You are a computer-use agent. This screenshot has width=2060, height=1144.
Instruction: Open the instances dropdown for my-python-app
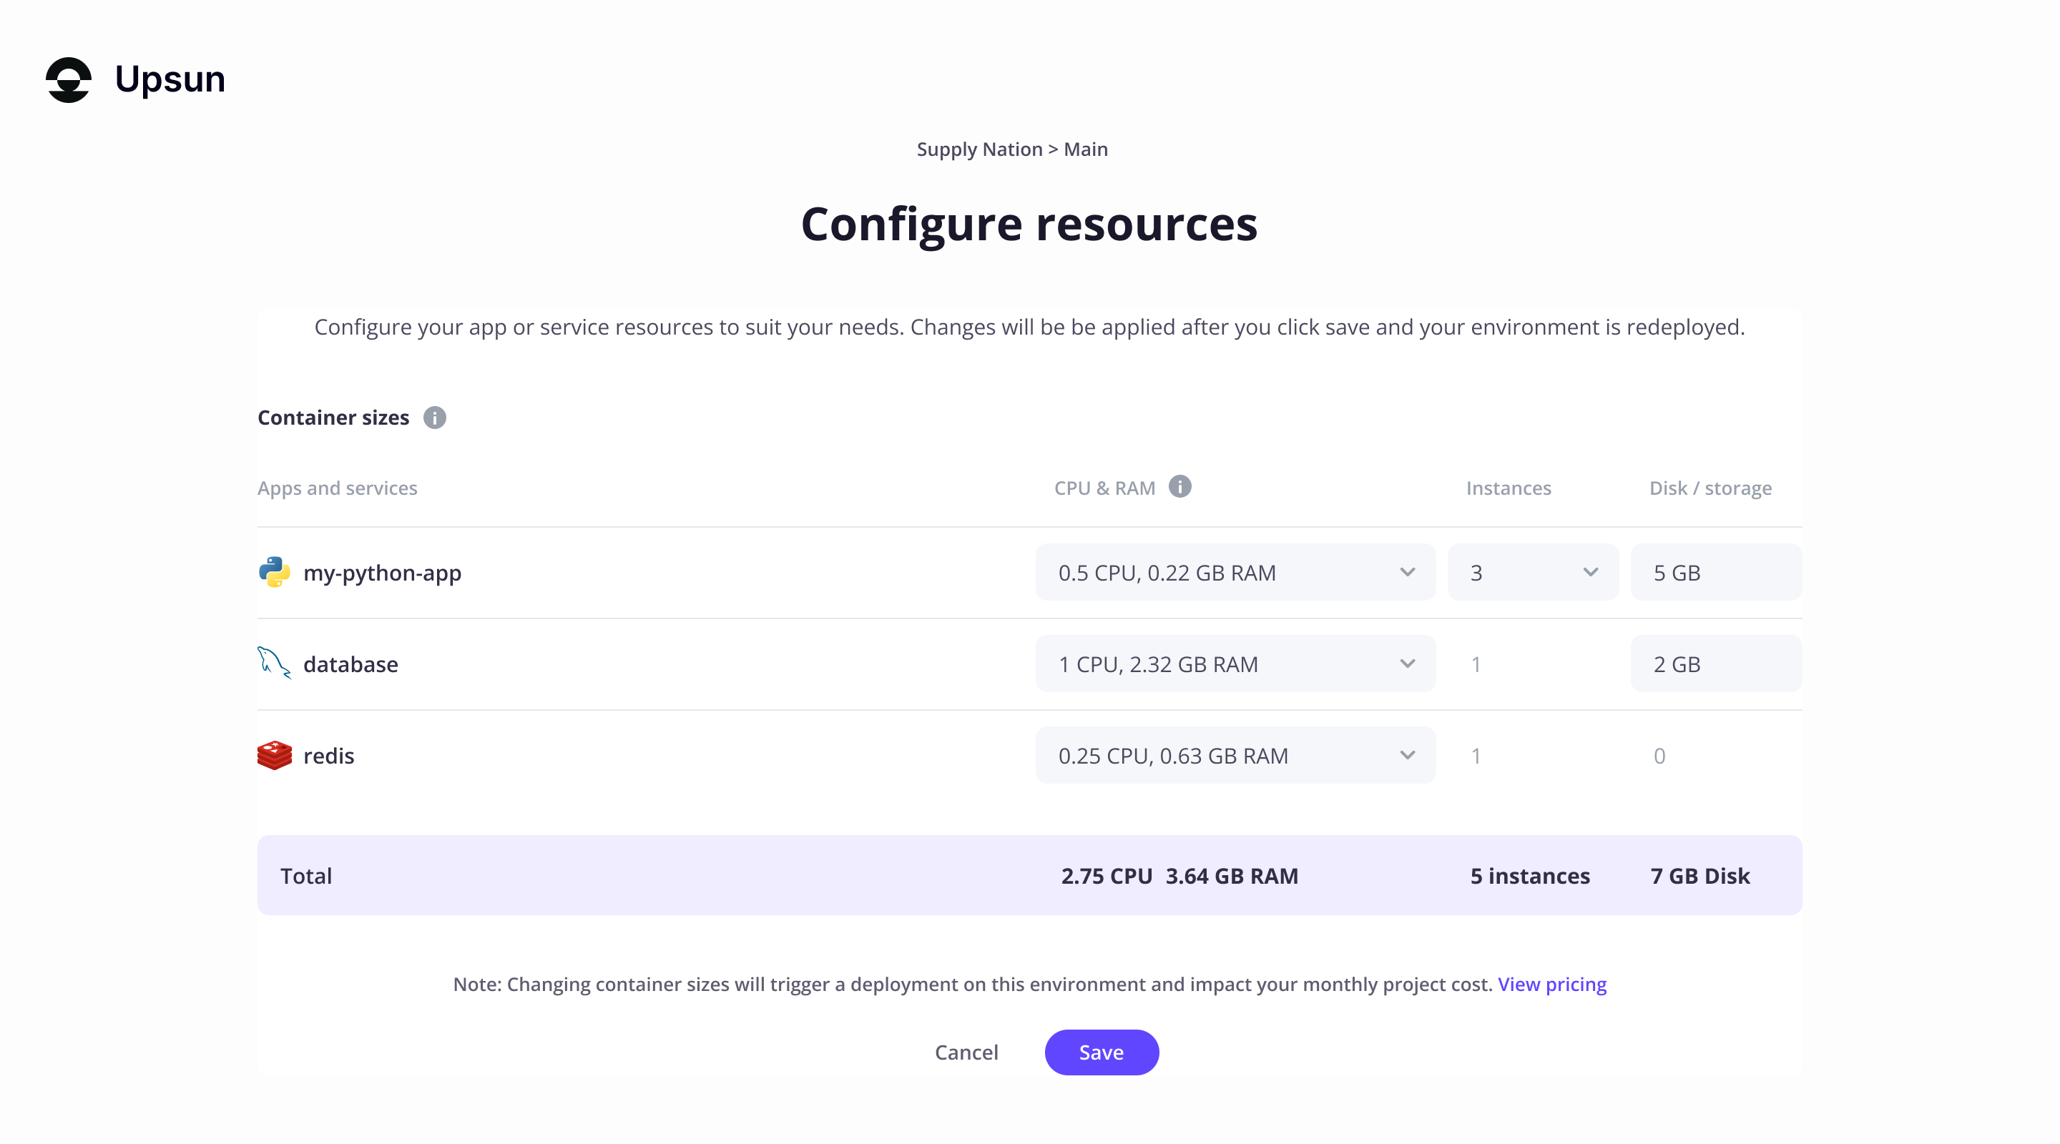point(1532,571)
